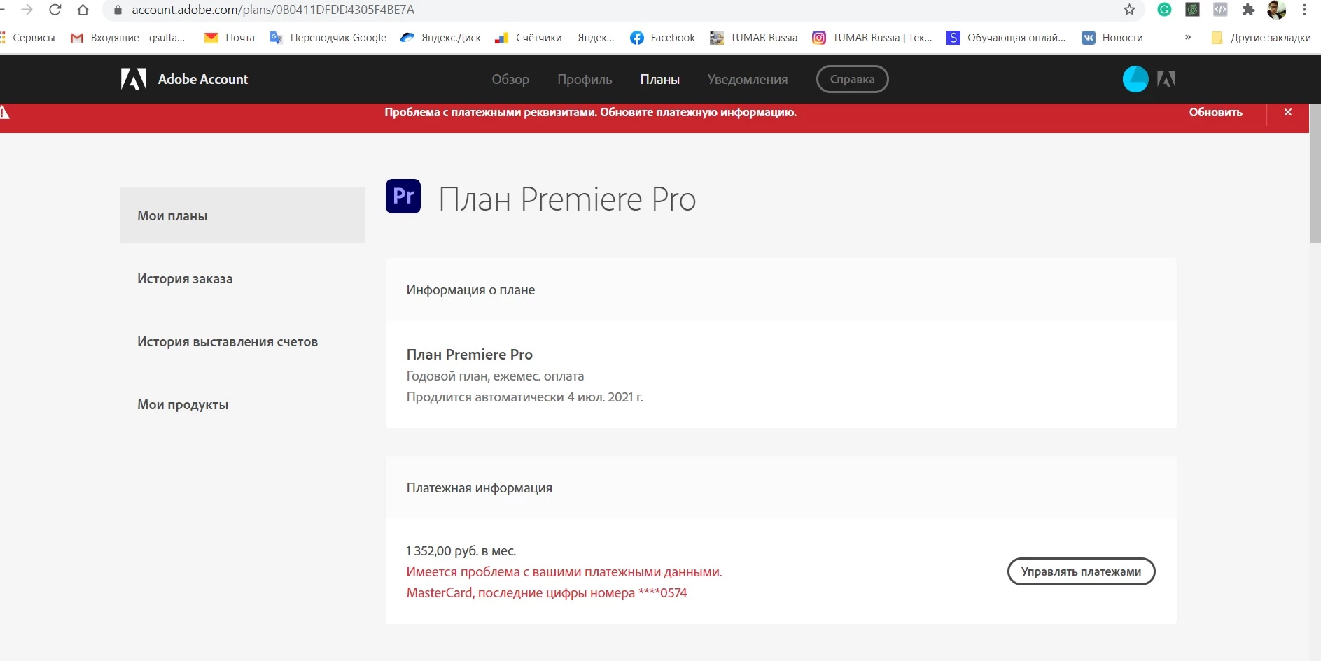Image resolution: width=1321 pixels, height=661 pixels.
Task: Click the Adobe Account title link
Action: pyautogui.click(x=203, y=79)
